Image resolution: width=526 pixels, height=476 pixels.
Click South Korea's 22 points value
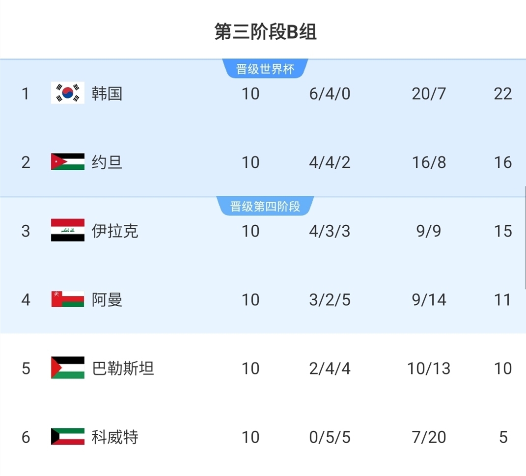pyautogui.click(x=503, y=93)
